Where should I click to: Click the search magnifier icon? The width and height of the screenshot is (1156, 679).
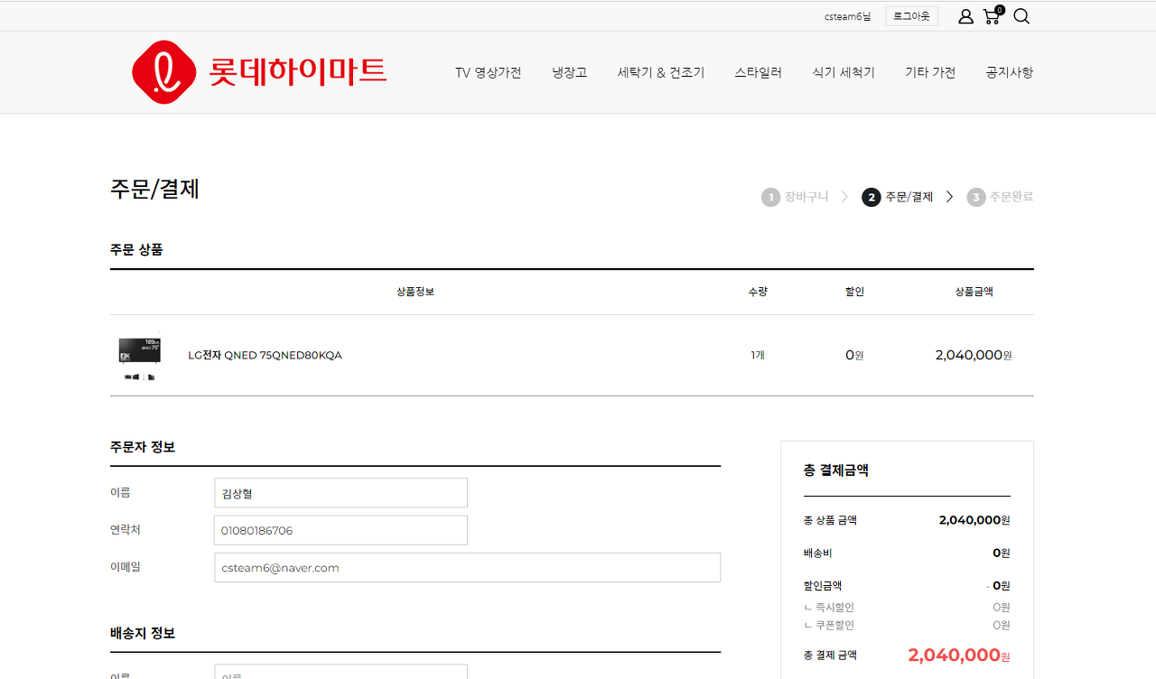(x=1021, y=16)
